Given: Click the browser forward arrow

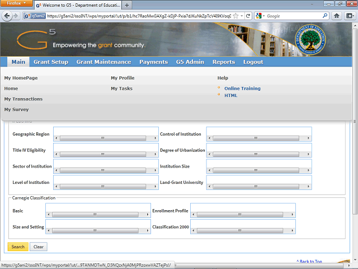Looking at the screenshot, I should tap(16, 16).
